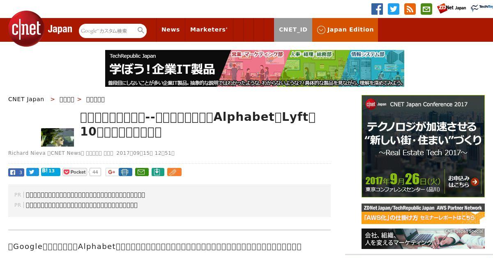Save the article to Pocket
Image resolution: width=493 pixels, height=258 pixels.
(75, 172)
